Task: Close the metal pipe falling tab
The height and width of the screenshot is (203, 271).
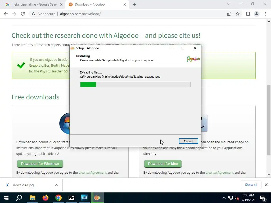Action: (x=61, y=5)
